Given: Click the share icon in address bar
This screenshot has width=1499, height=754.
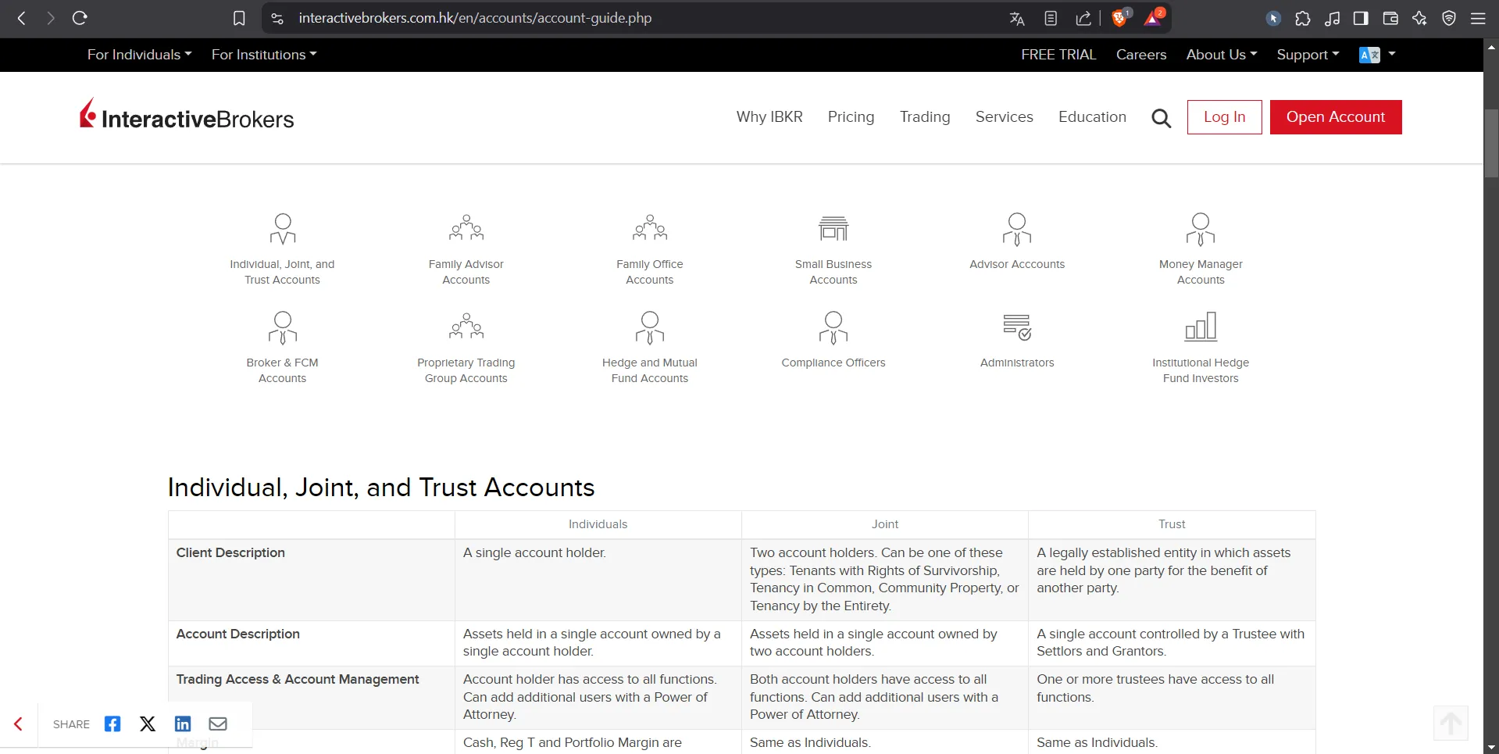Looking at the screenshot, I should pyautogui.click(x=1083, y=18).
